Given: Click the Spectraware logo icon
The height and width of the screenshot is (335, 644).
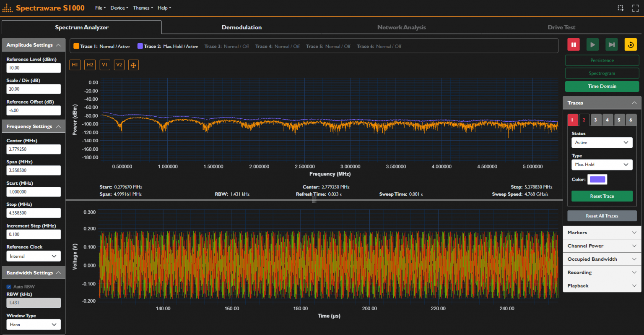Looking at the screenshot, I should 7,7.
